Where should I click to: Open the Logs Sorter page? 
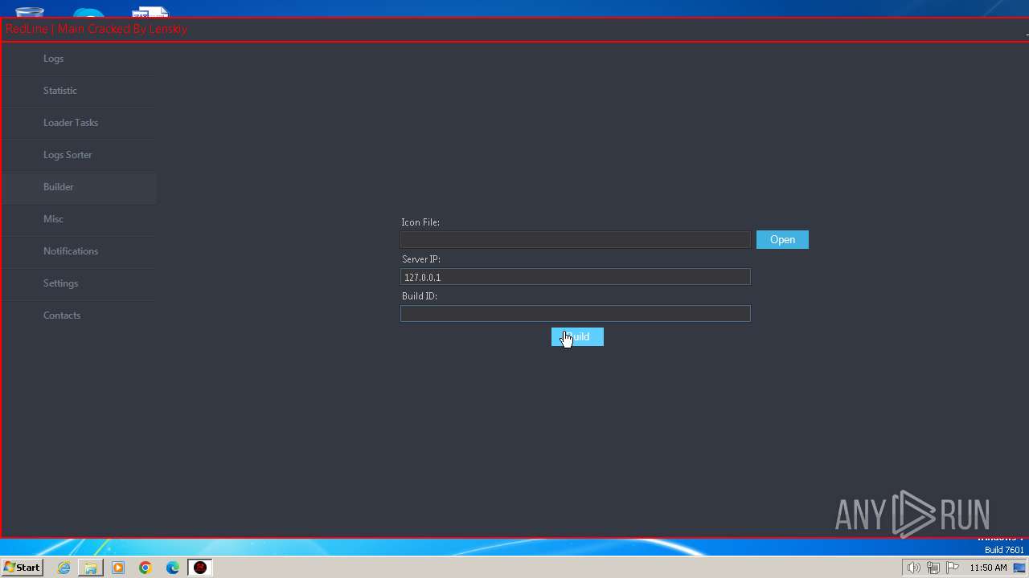78,155
